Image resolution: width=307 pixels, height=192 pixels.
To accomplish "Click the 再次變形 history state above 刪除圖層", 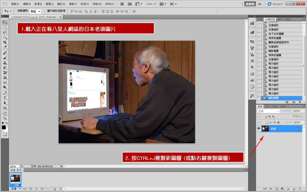I will 273,94.
